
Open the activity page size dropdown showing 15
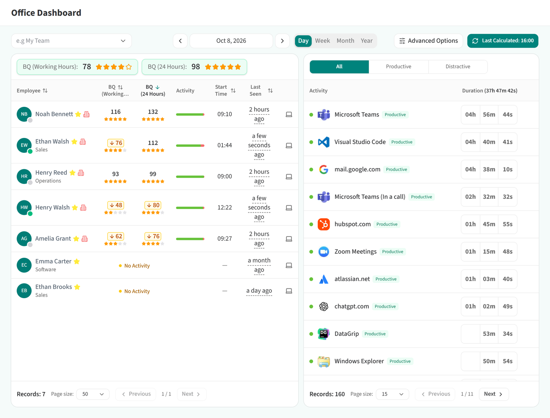(x=392, y=394)
